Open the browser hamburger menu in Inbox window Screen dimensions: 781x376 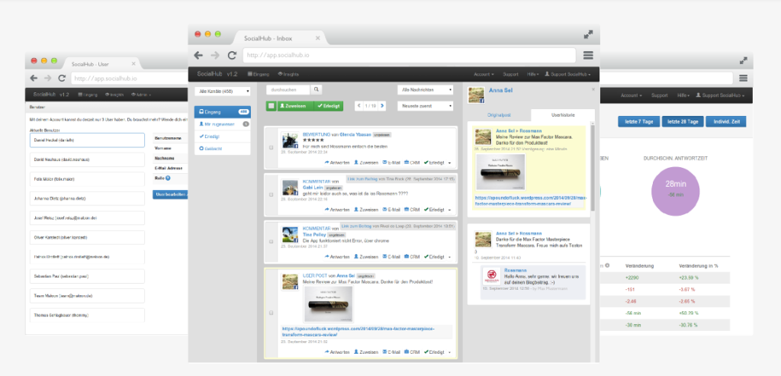click(588, 55)
